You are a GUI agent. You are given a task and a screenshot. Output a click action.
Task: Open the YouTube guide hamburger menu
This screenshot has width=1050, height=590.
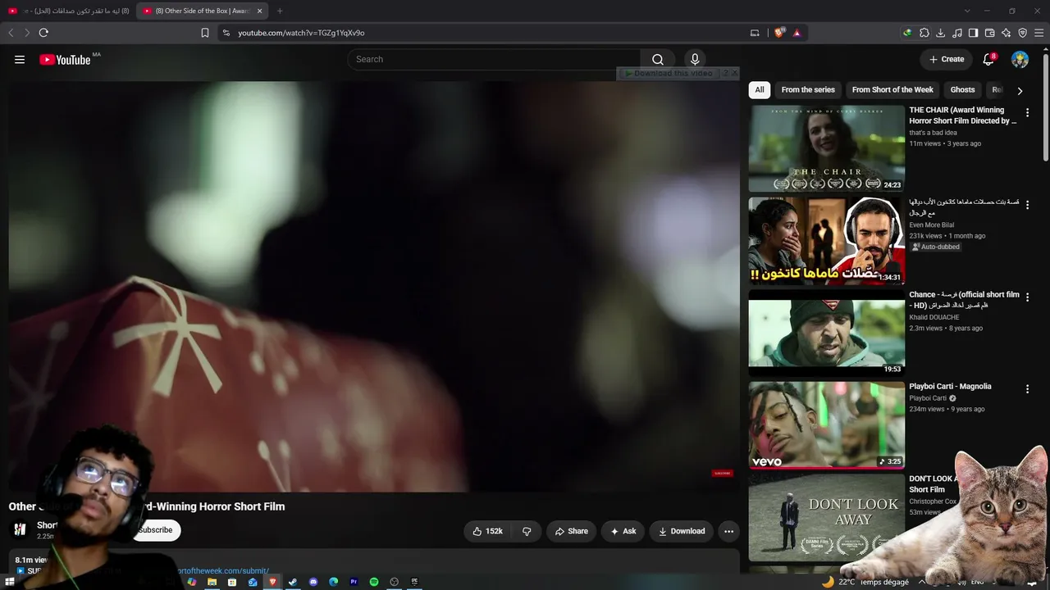[20, 59]
